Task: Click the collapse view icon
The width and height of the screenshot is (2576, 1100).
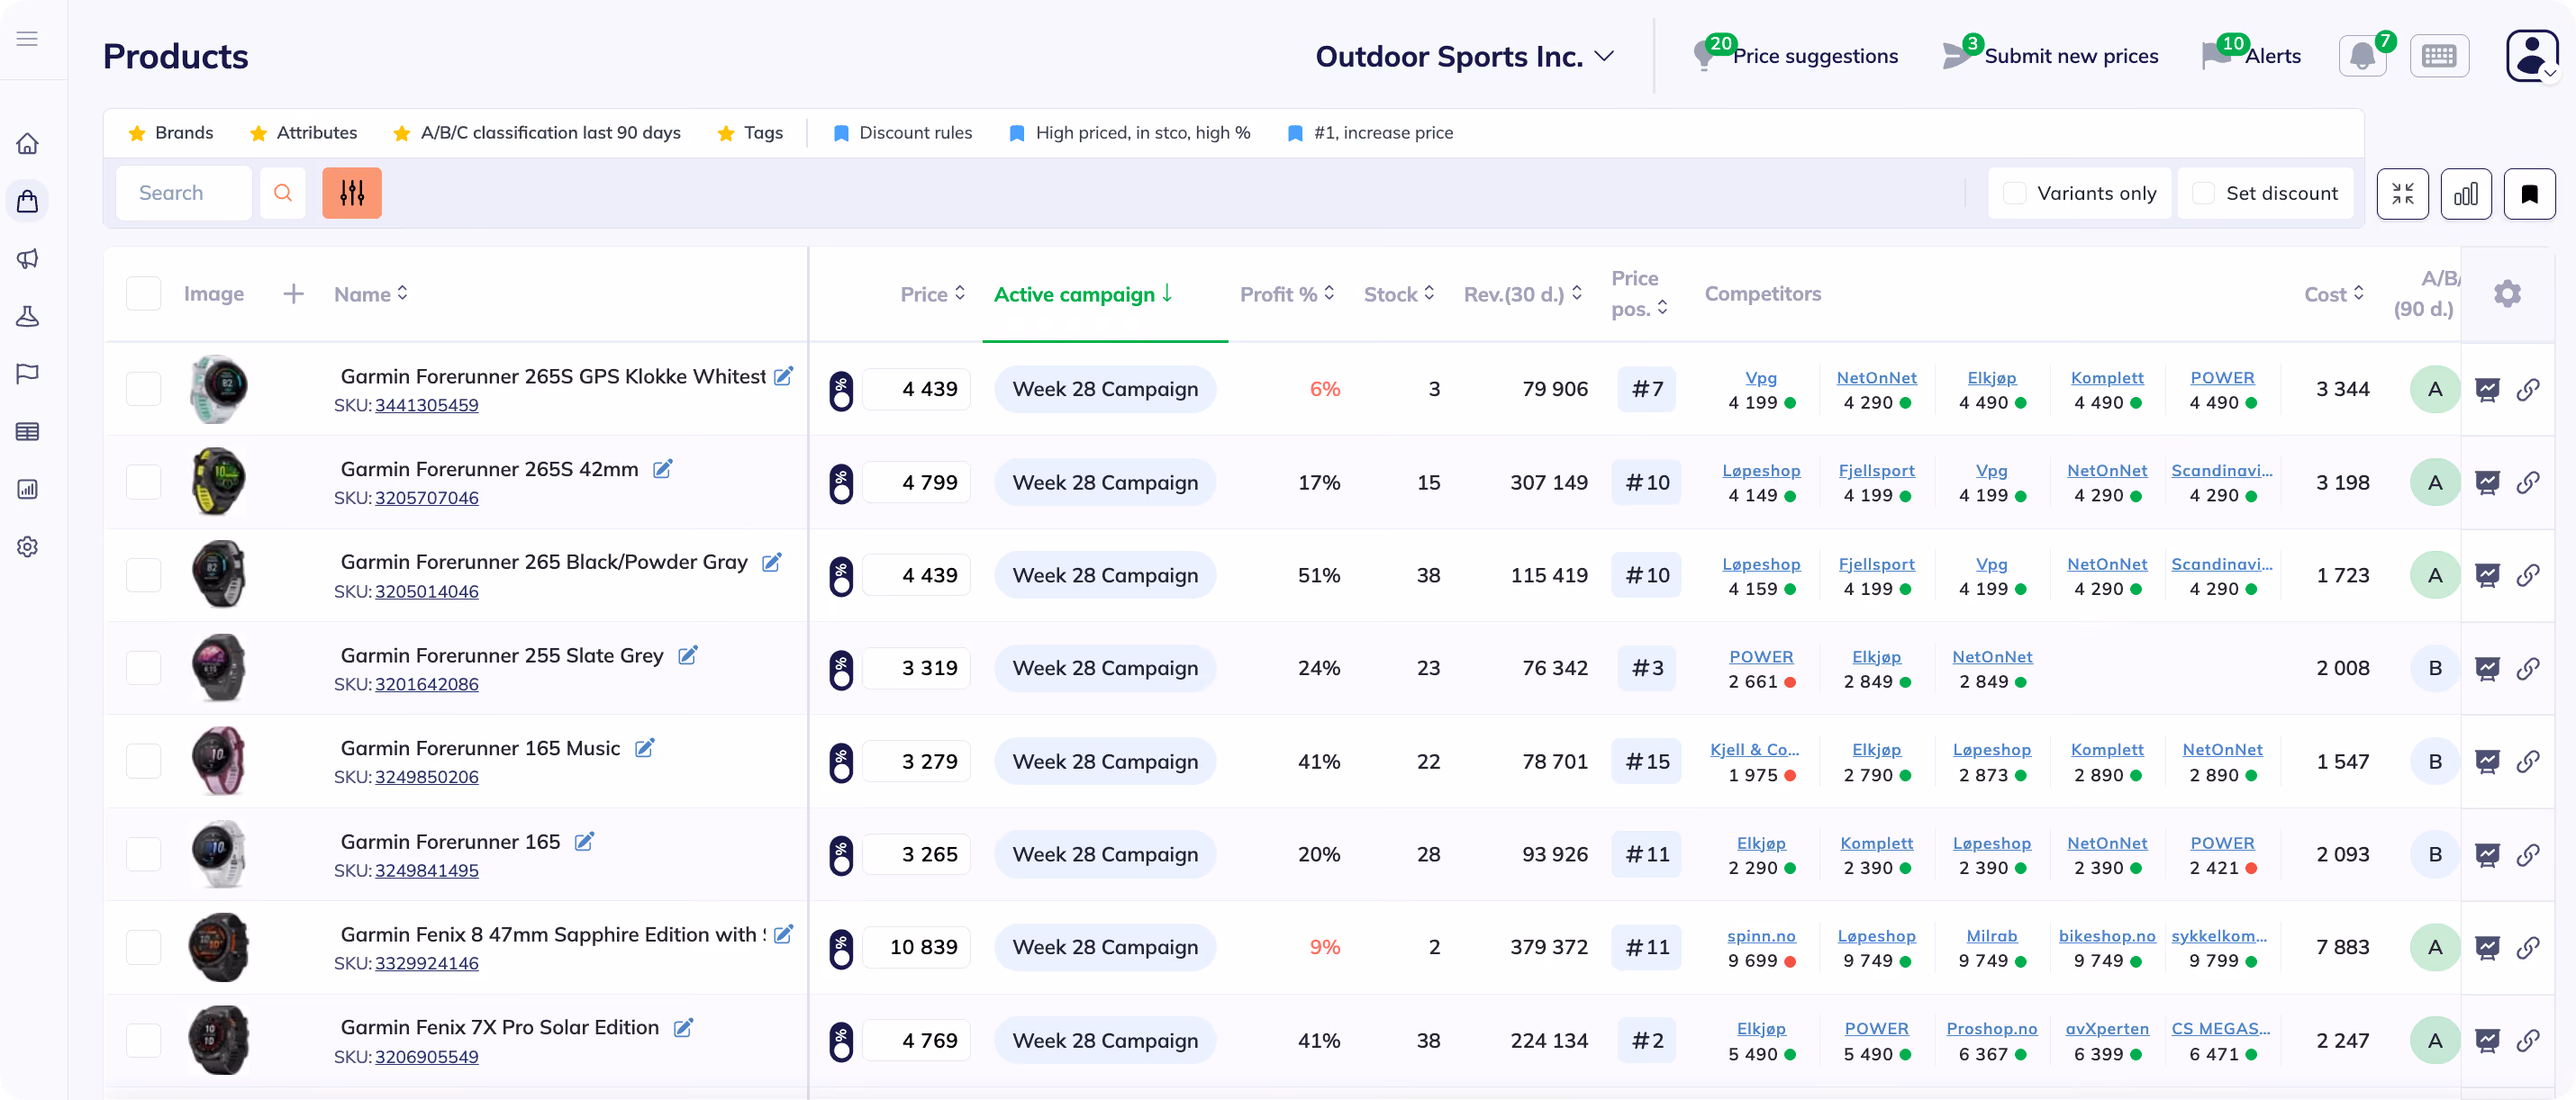Action: (x=2402, y=194)
